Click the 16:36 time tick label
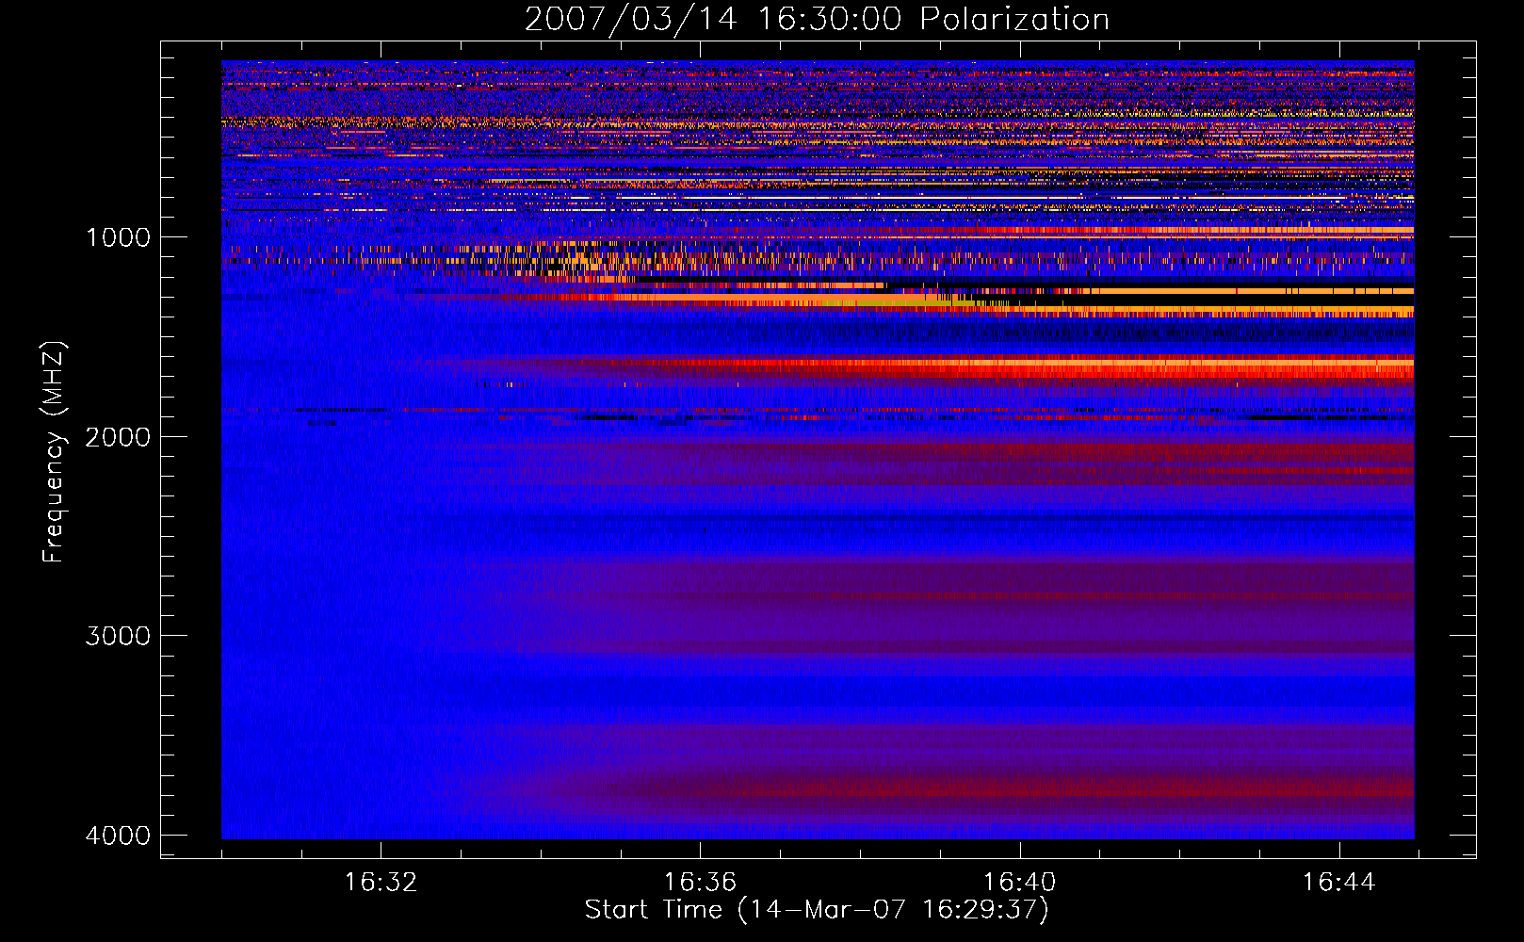1524x942 pixels. pyautogui.click(x=700, y=883)
